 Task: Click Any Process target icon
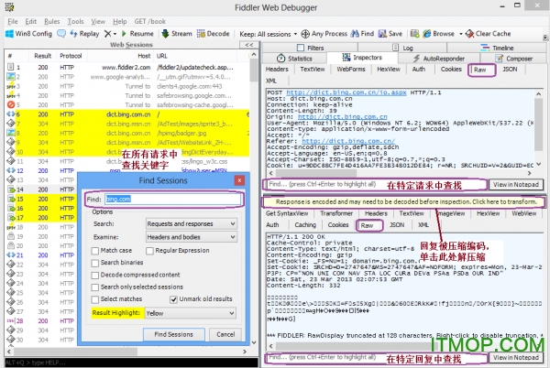point(305,34)
